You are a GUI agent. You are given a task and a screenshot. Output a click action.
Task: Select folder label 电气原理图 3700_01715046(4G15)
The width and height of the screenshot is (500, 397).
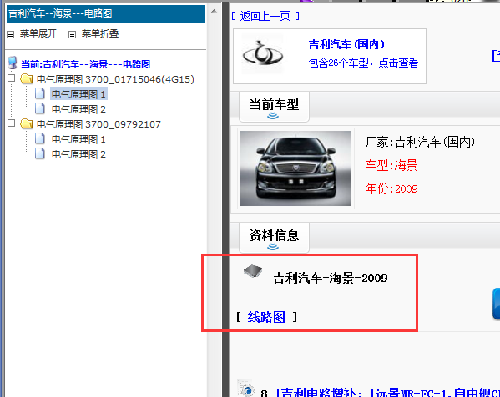115,79
